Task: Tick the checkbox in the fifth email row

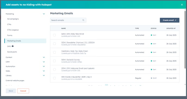Action: 54,70
